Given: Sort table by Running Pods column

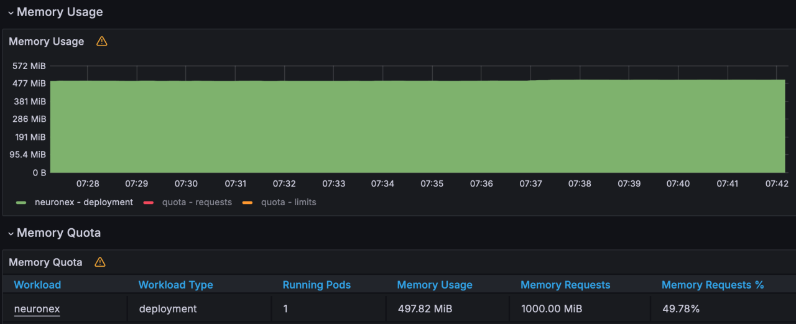Looking at the screenshot, I should click(x=317, y=285).
